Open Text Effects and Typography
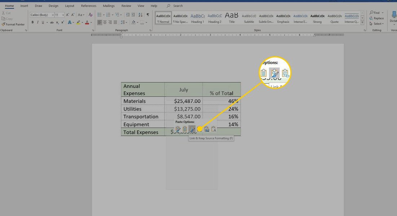The width and height of the screenshot is (397, 216). tap(70, 23)
